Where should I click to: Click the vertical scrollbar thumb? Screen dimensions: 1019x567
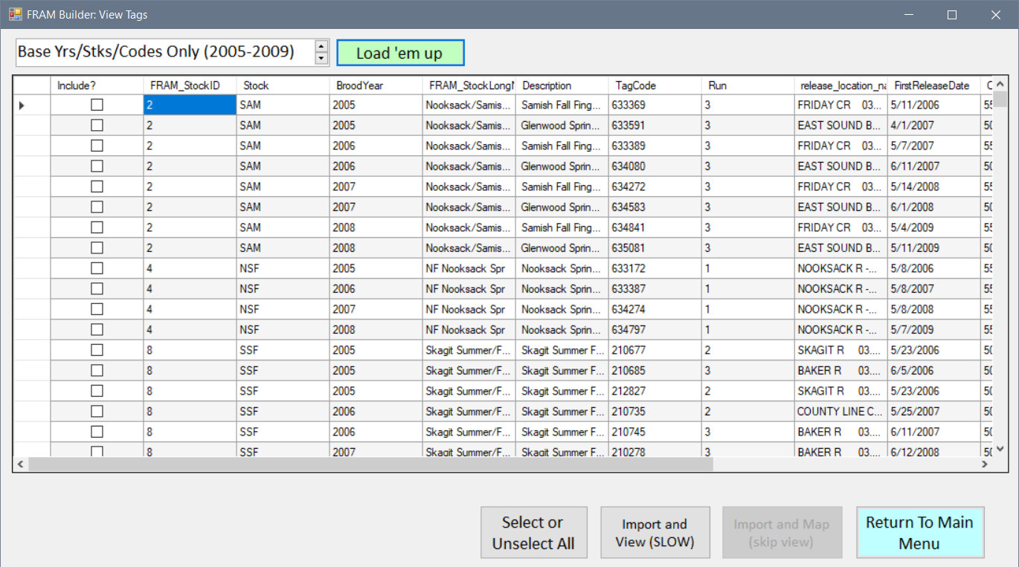pos(1000,99)
